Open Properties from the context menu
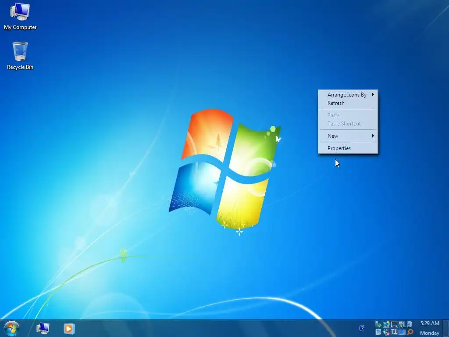This screenshot has height=337, width=449. [348, 148]
